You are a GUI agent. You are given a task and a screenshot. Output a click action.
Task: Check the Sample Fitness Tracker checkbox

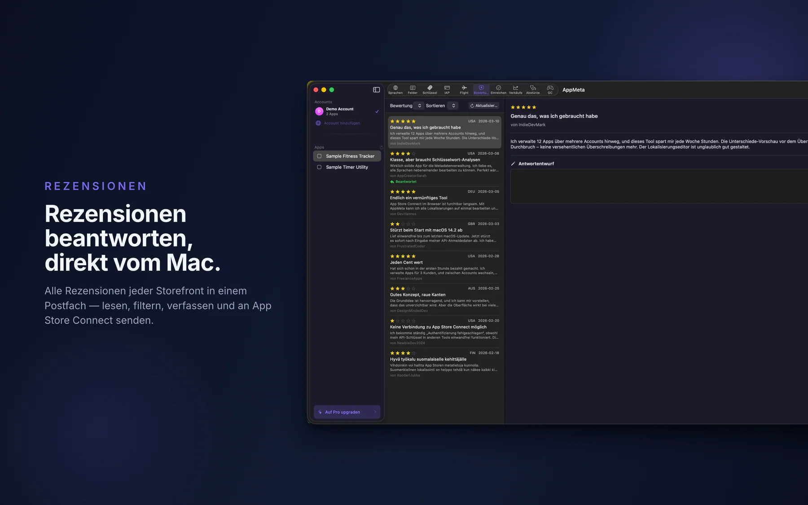(319, 156)
